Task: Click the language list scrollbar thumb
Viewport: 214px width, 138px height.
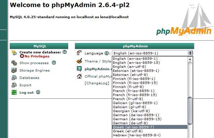Action: point(190,110)
